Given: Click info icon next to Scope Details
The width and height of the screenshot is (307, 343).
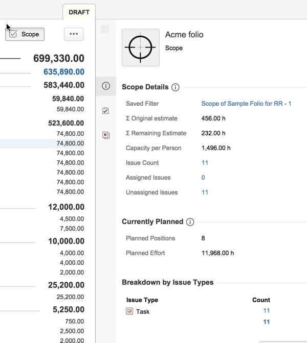Looking at the screenshot, I should coord(176,87).
